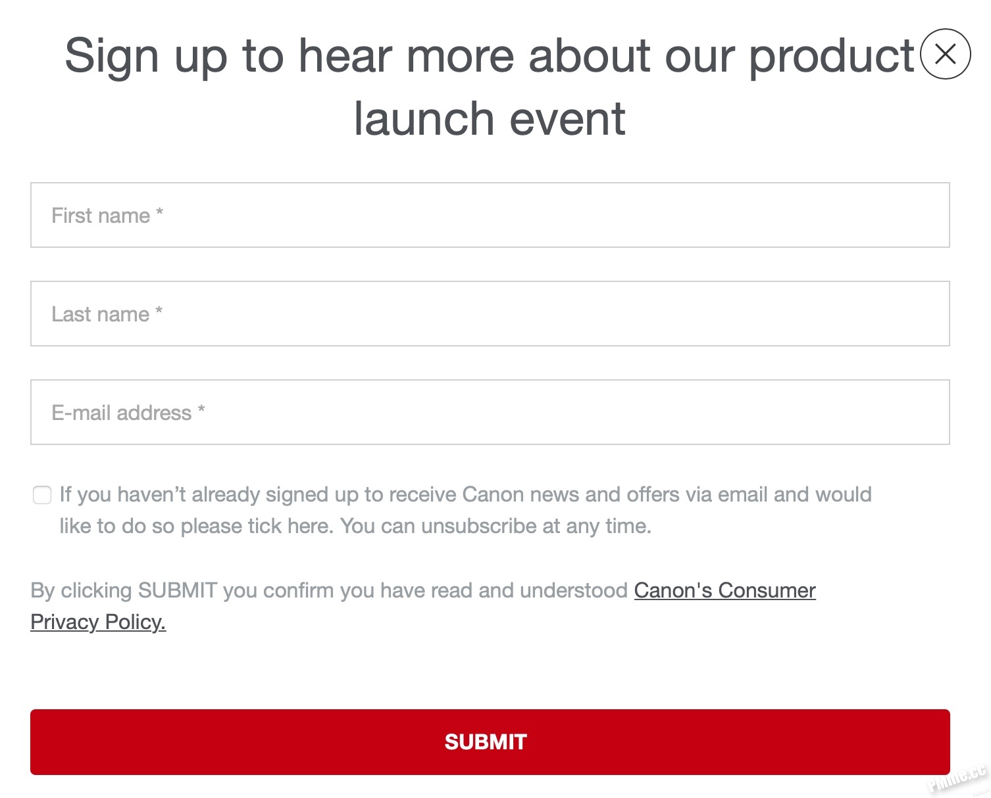
Task: Dismiss the form using the circled X icon
Action: [x=945, y=54]
